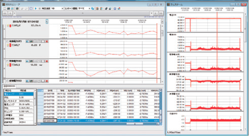Image resolution: width=249 pixels, height=136 pixels.
Task: Click the time slider thumb in top navigation bar
Action: [x=83, y=13]
